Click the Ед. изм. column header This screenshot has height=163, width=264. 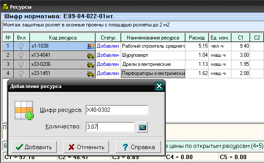[220, 37]
